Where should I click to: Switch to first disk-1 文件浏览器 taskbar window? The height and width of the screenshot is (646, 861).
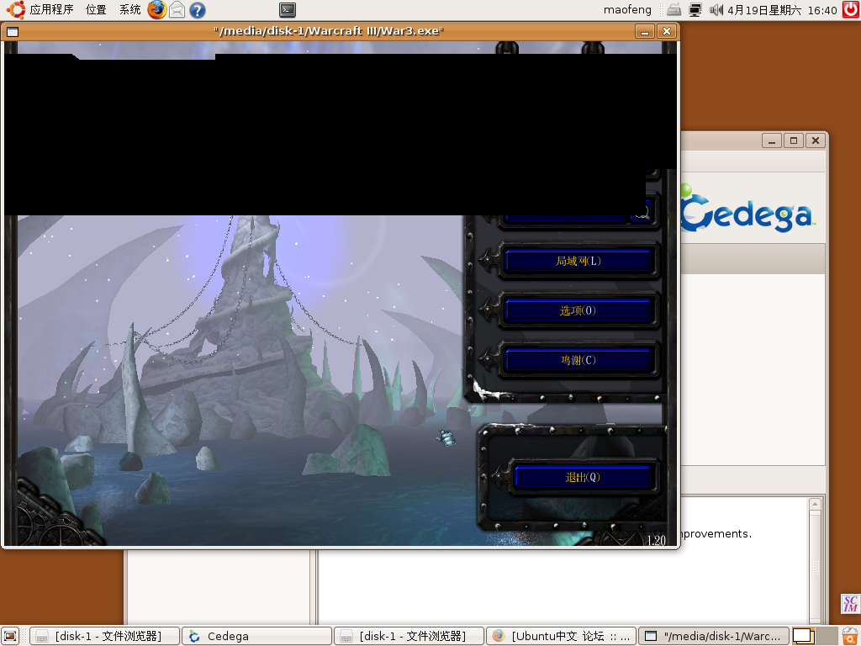tap(104, 636)
